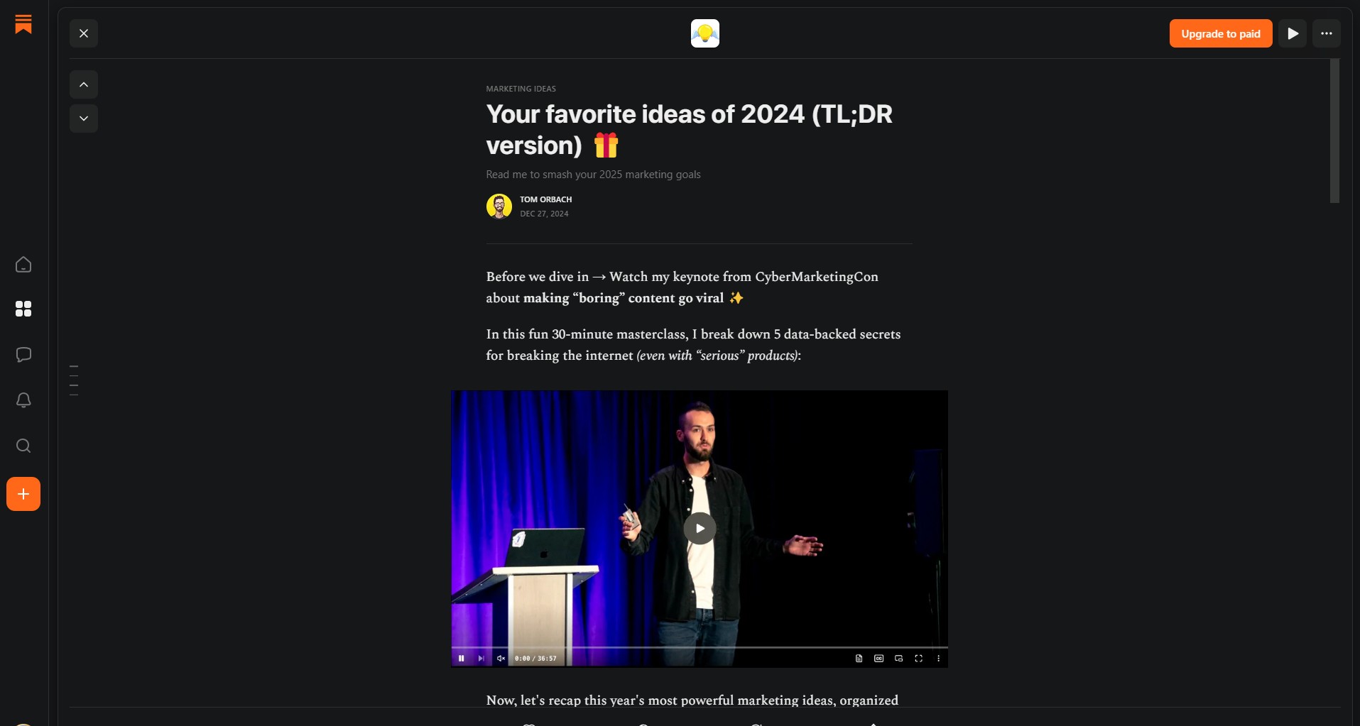Pause the keynote video in control bar
The height and width of the screenshot is (726, 1360).
(x=462, y=659)
